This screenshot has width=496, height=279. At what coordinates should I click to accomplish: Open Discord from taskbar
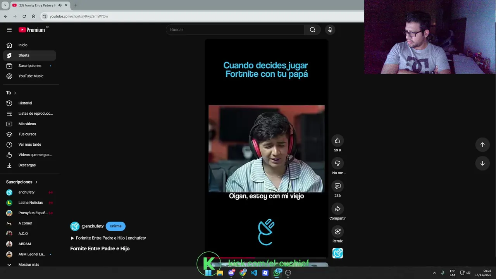231,273
